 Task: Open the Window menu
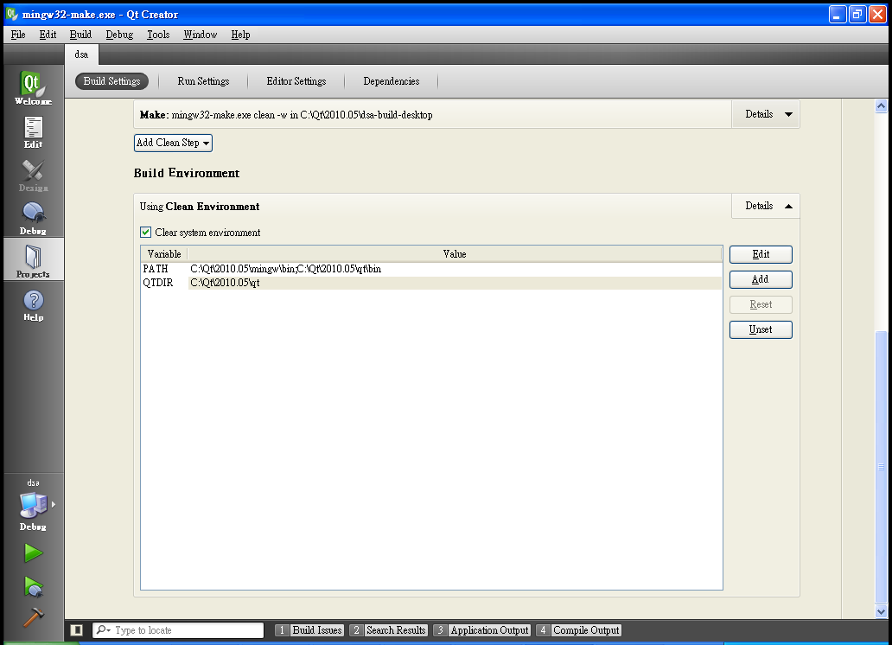(x=201, y=35)
